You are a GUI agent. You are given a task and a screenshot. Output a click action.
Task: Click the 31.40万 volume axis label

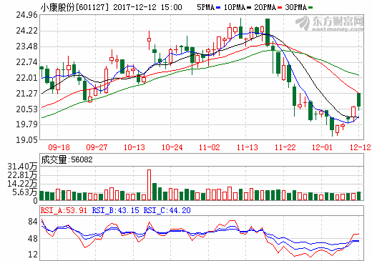coord(22,167)
